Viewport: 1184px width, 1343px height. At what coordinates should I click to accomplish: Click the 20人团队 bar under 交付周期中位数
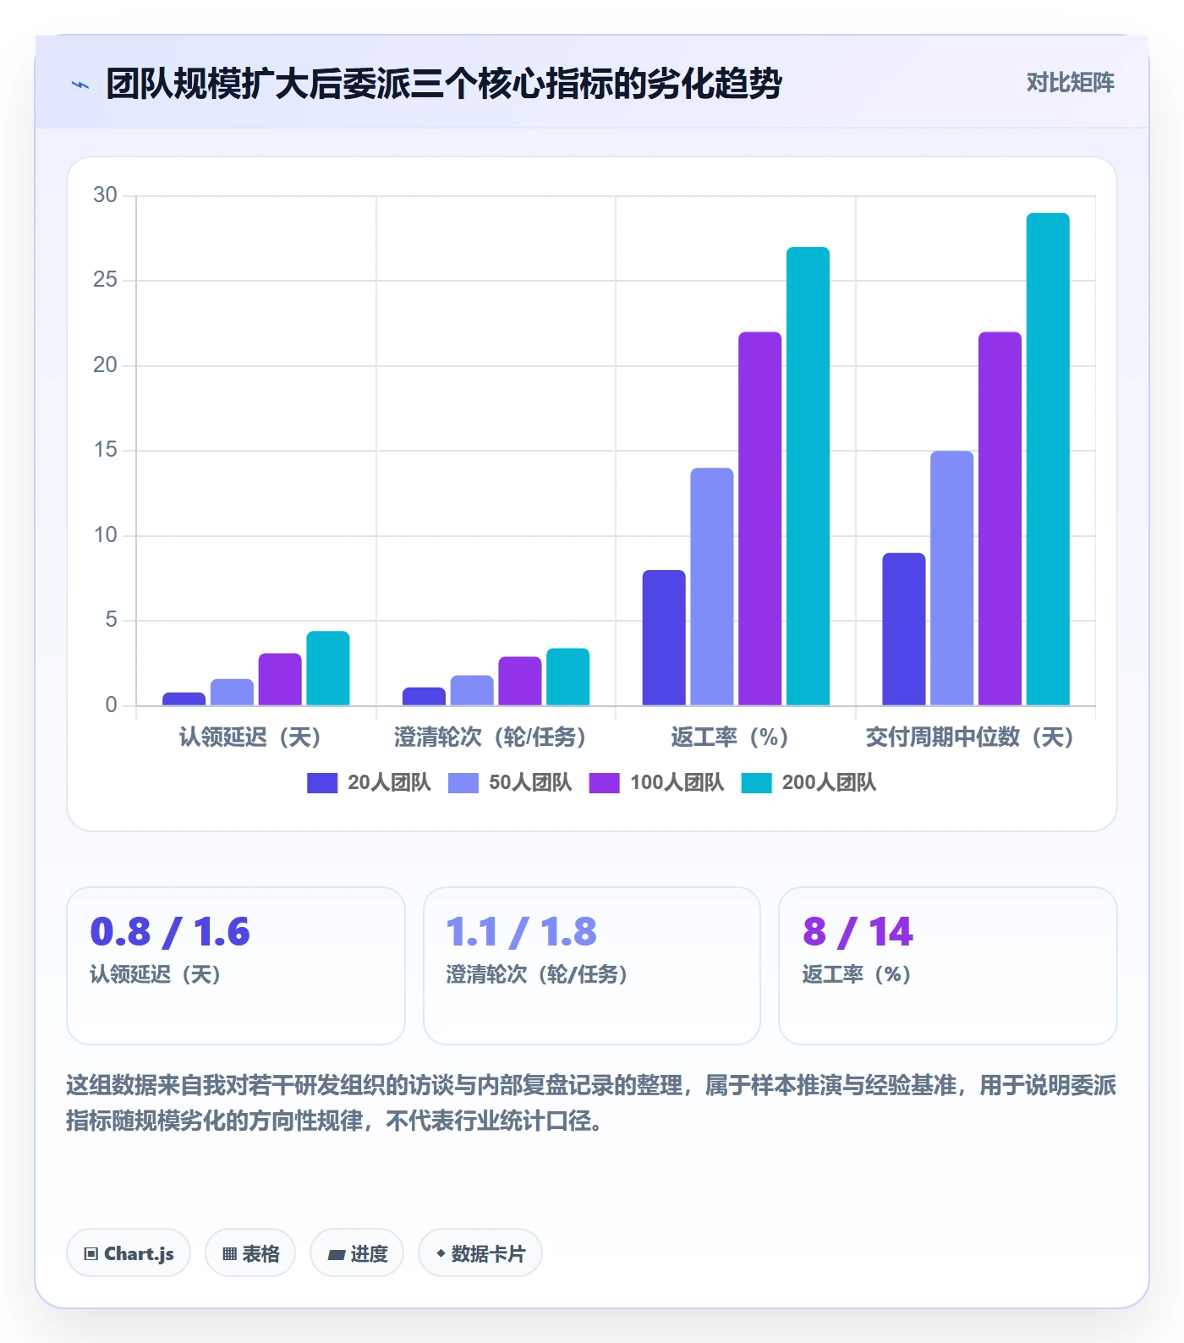click(x=904, y=629)
